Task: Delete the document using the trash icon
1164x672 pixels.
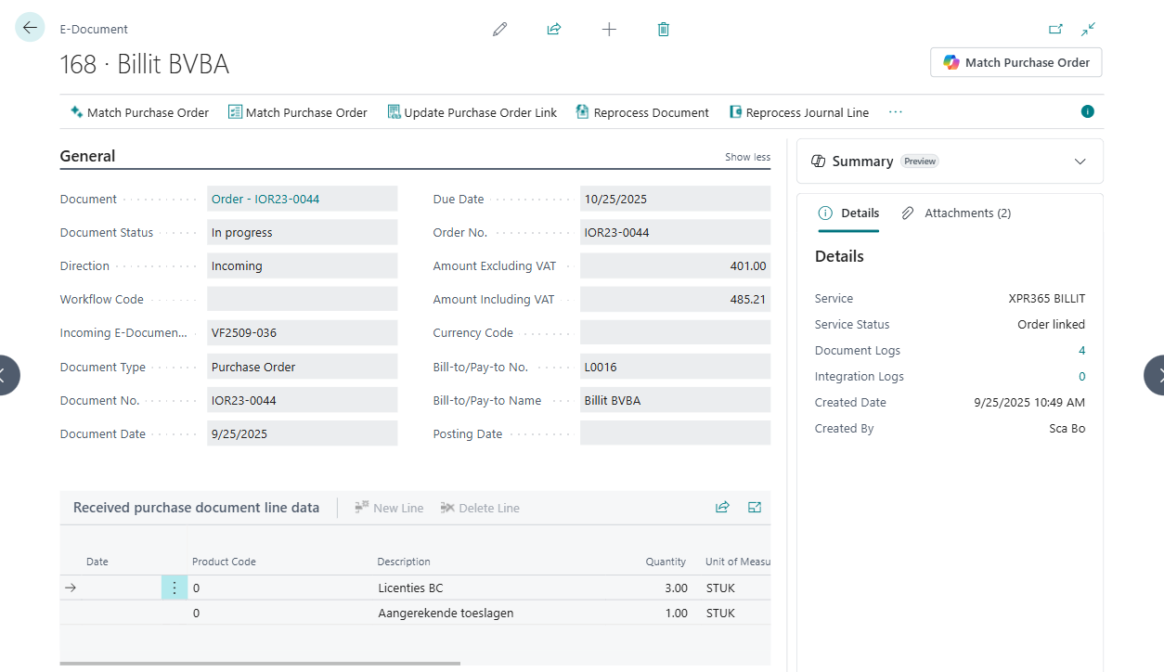Action: (663, 29)
